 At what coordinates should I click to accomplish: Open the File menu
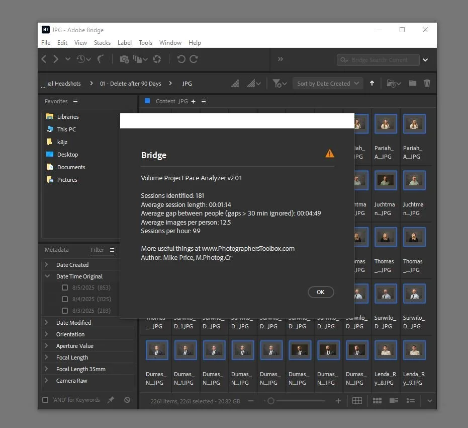pos(46,42)
